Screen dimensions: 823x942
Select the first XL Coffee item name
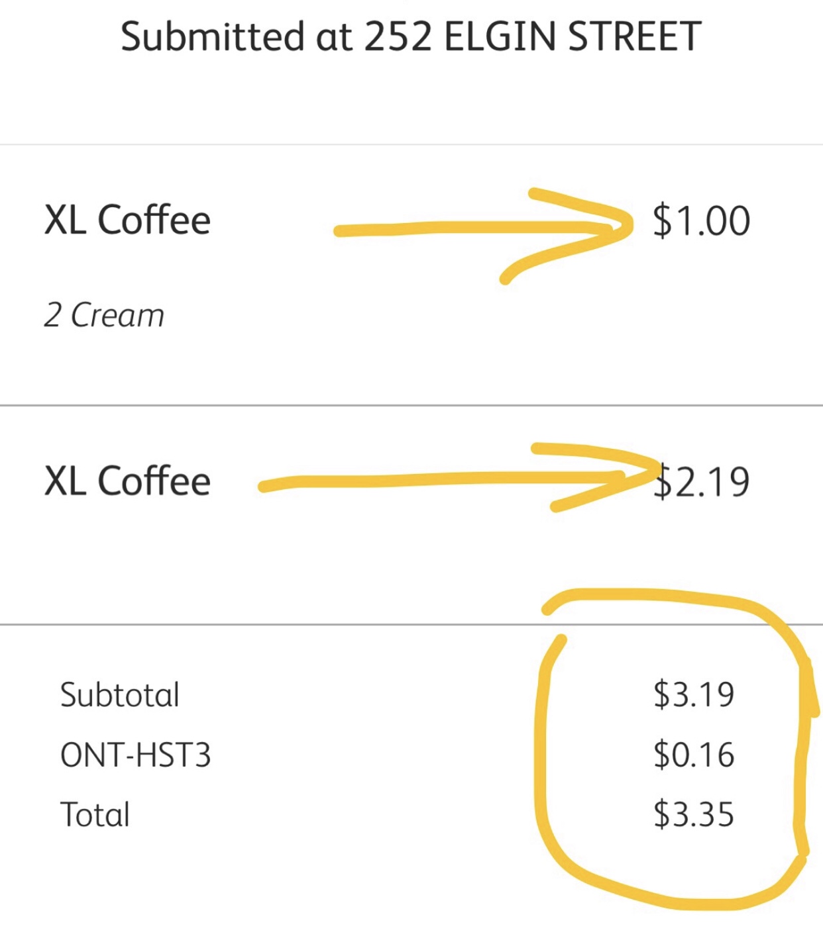pos(127,220)
